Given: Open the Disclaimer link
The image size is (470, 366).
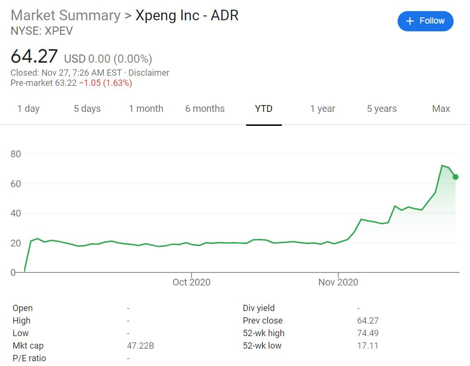Looking at the screenshot, I should point(151,72).
